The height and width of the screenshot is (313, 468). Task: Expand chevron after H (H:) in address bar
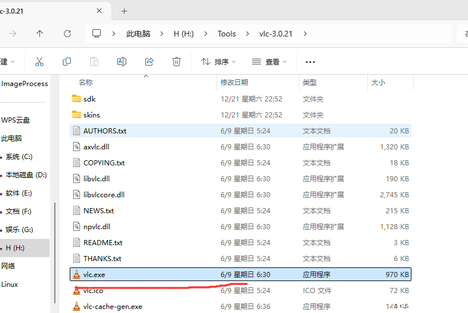206,34
